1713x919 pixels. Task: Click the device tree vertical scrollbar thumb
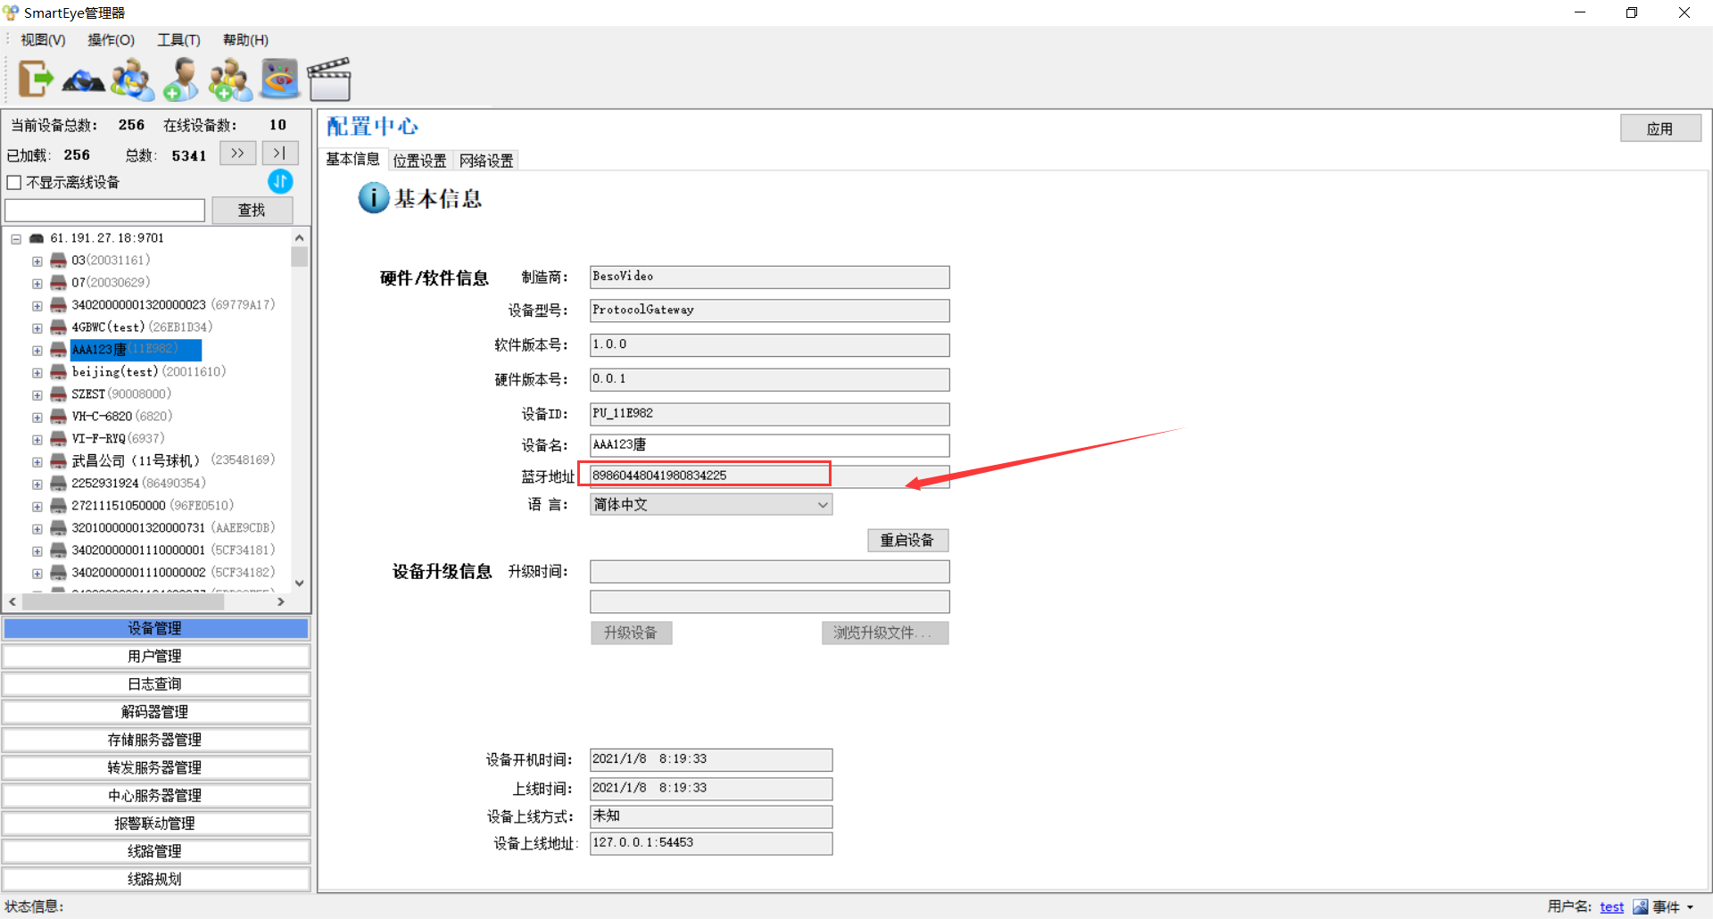[300, 257]
